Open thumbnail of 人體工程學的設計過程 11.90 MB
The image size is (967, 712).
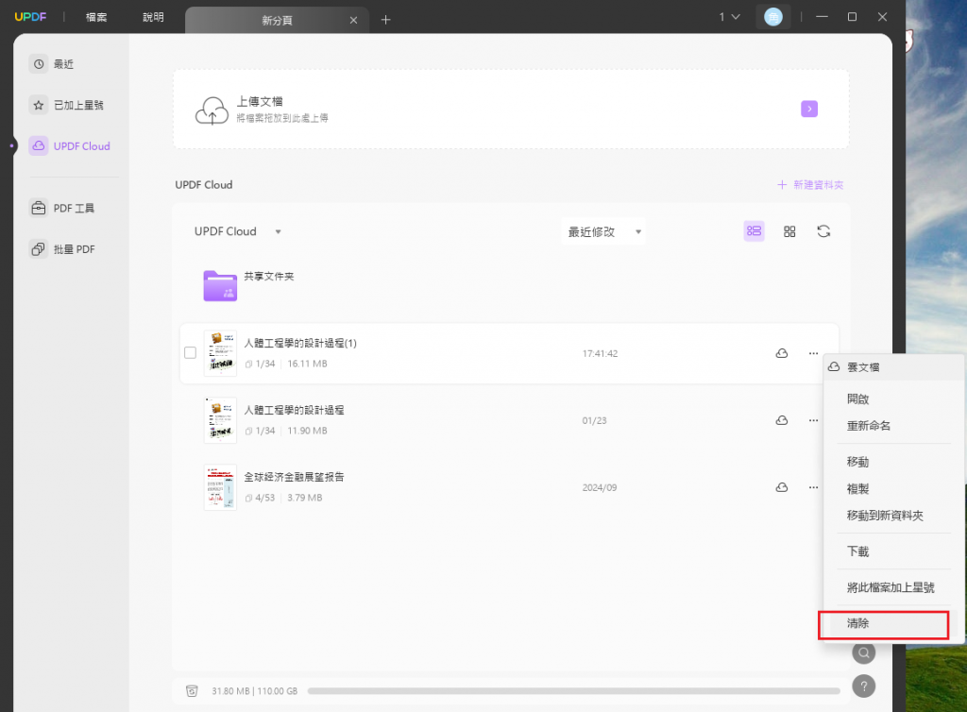(x=220, y=420)
